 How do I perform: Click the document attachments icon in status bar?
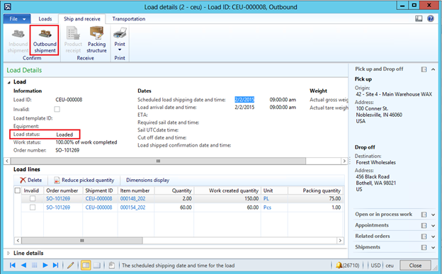click(112, 266)
